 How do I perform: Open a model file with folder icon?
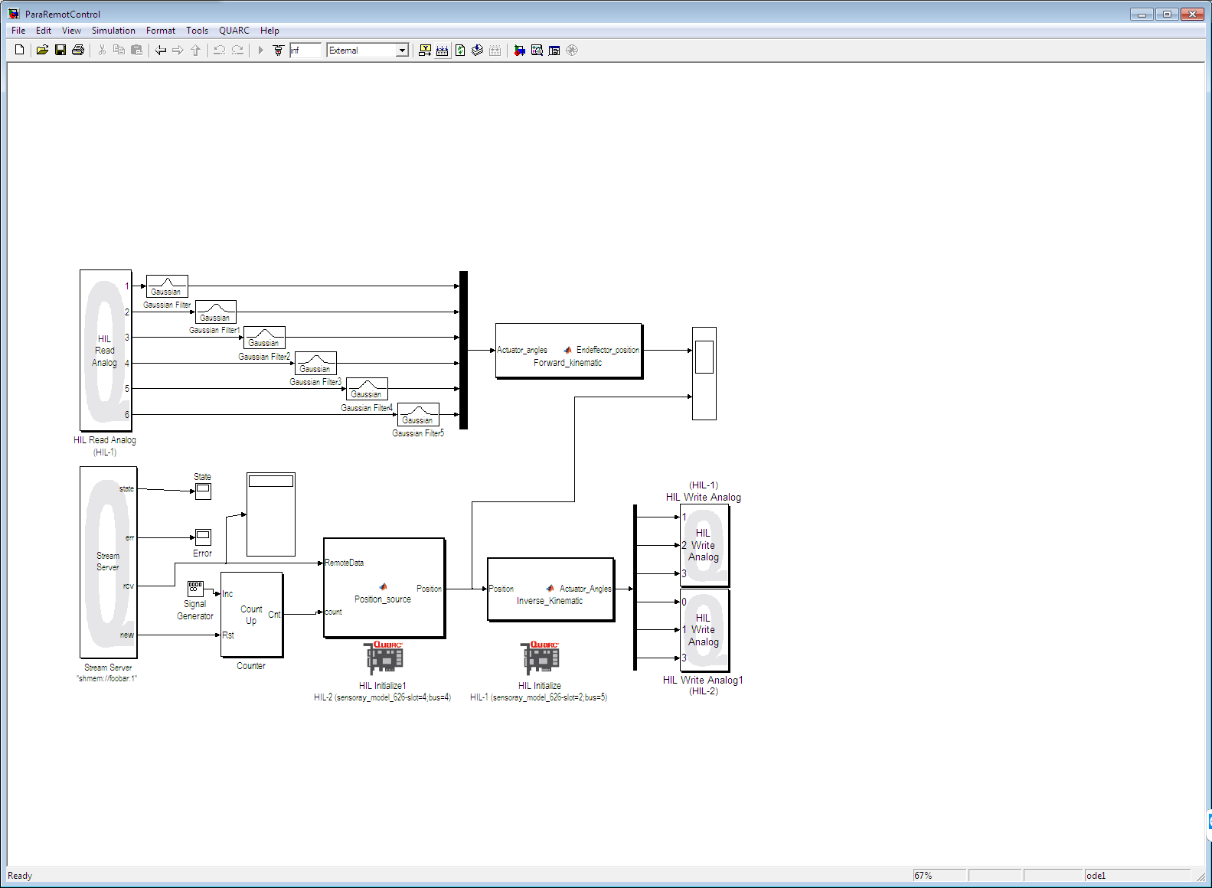pyautogui.click(x=42, y=51)
